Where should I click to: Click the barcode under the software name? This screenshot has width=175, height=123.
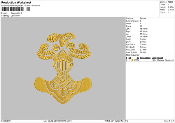[x=15, y=9]
